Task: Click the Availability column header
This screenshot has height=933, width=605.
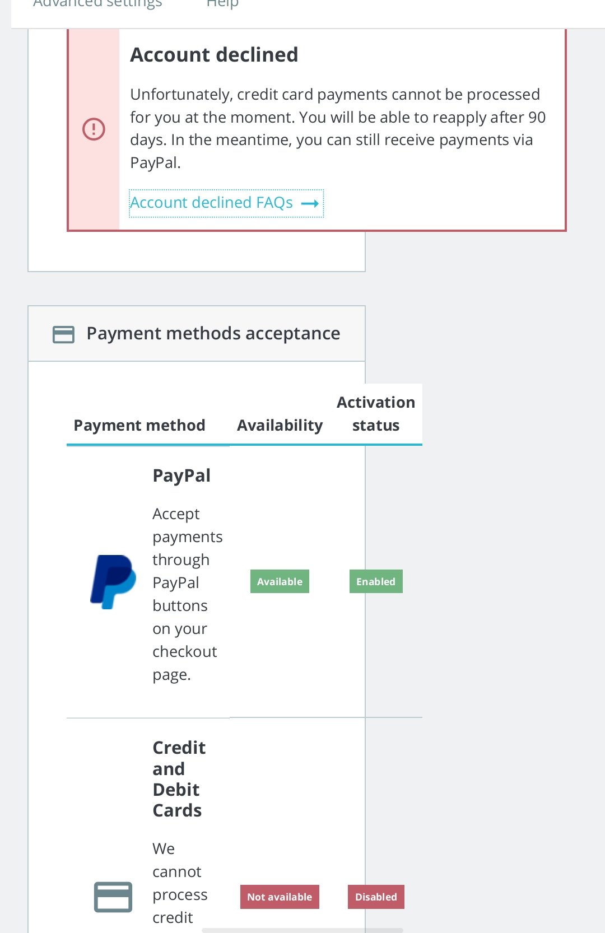Action: (x=280, y=426)
